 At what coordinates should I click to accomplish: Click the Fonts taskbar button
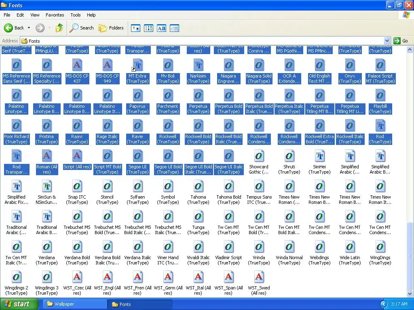click(140, 304)
